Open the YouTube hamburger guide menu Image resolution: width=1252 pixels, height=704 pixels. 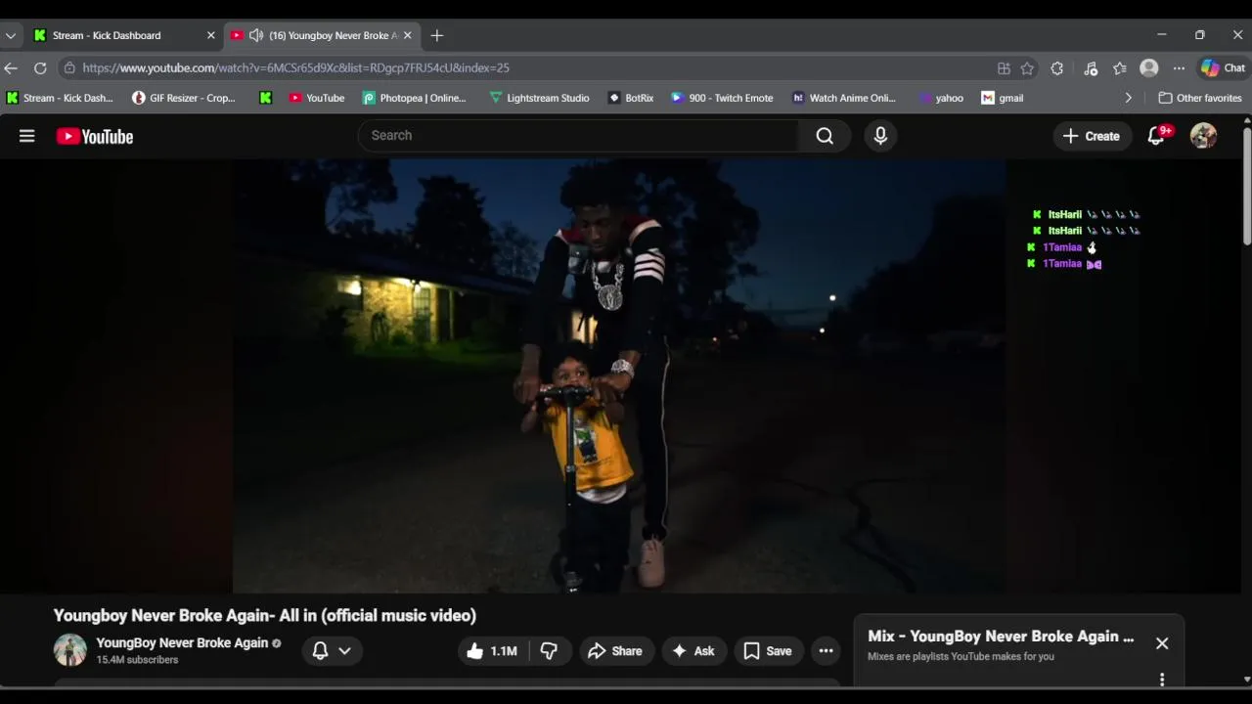tap(26, 136)
